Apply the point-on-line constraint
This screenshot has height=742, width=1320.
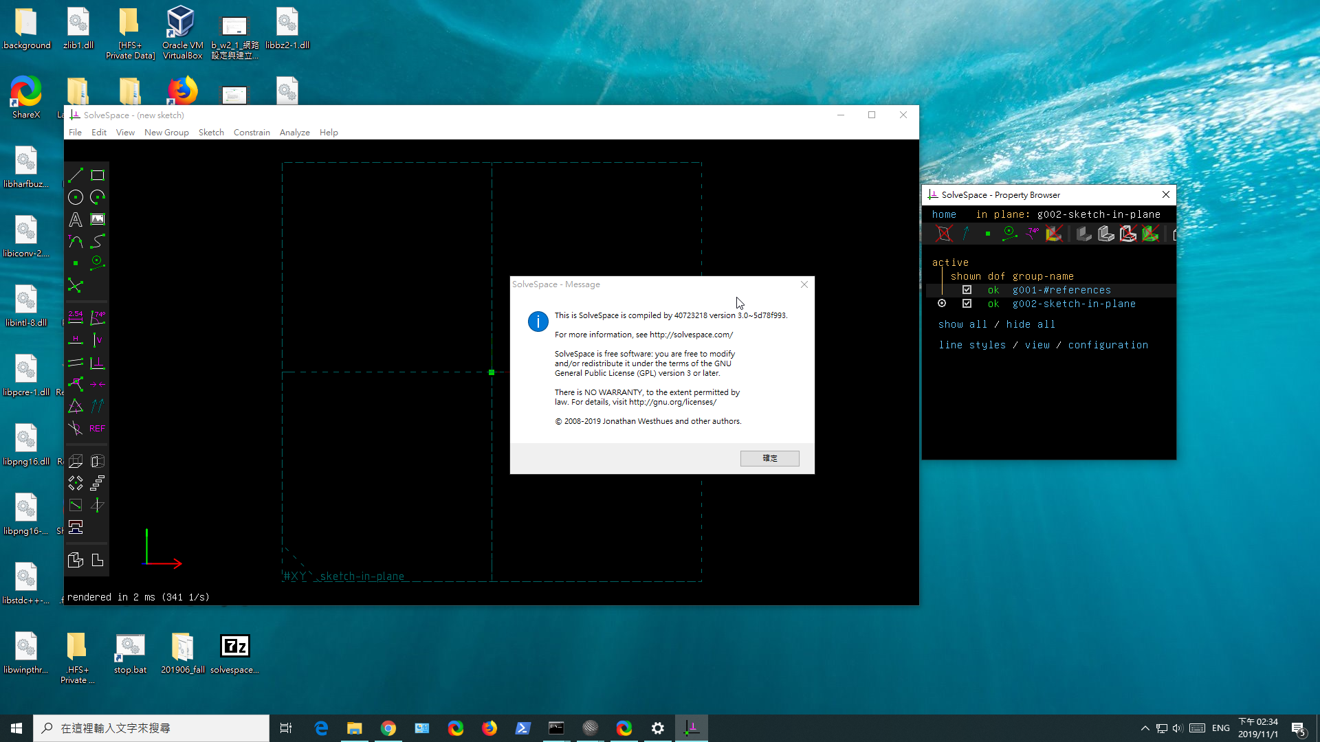pos(76,384)
